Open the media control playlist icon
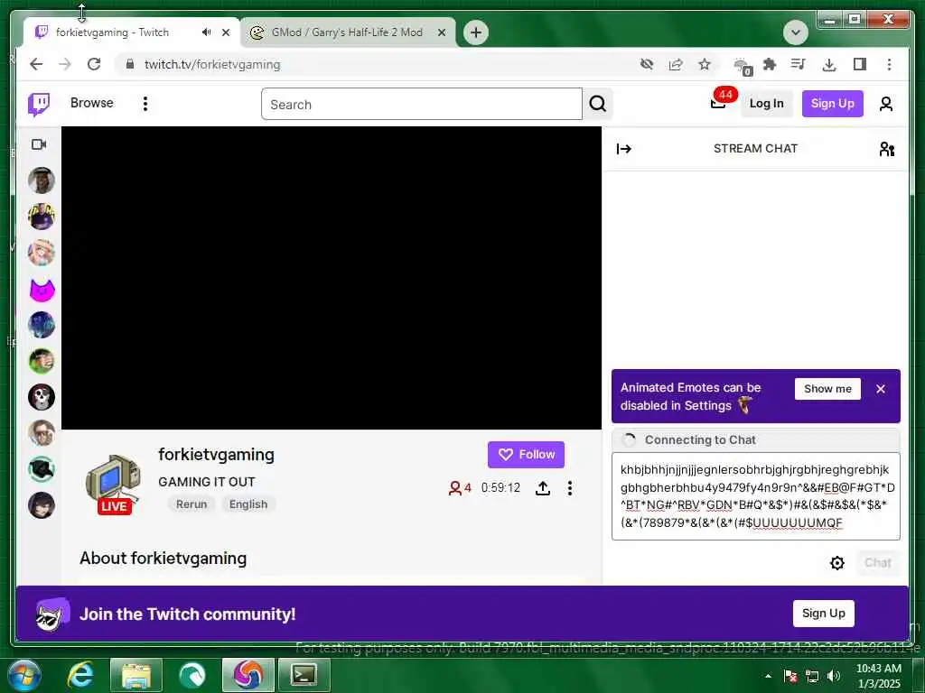 click(x=799, y=64)
